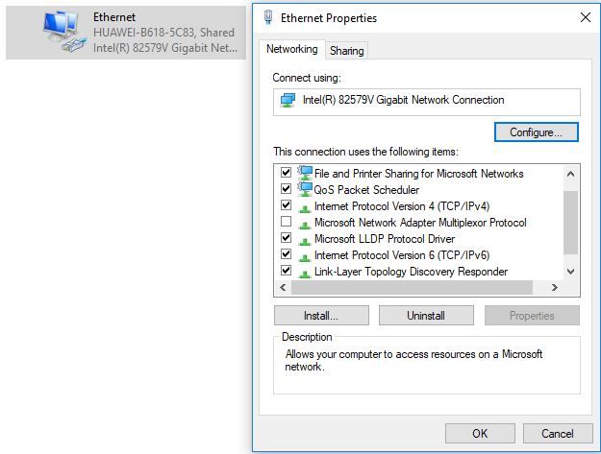
Task: Uncheck Link-Layer Topology Discovery Responder
Action: pyautogui.click(x=286, y=271)
